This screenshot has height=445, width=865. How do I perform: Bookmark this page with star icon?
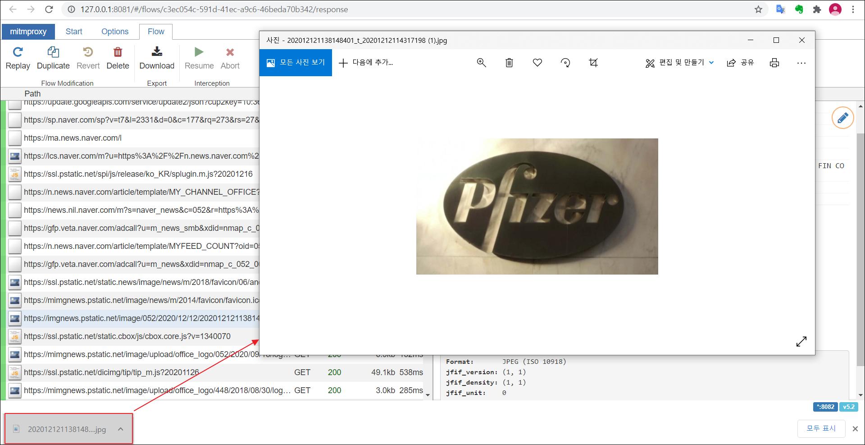tap(758, 9)
